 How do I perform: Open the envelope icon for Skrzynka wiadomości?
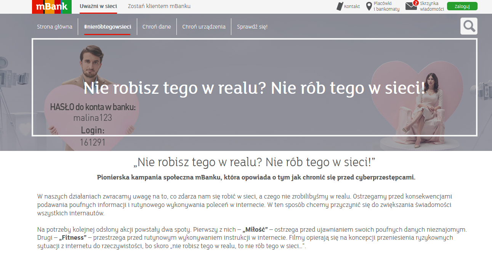(x=411, y=6)
